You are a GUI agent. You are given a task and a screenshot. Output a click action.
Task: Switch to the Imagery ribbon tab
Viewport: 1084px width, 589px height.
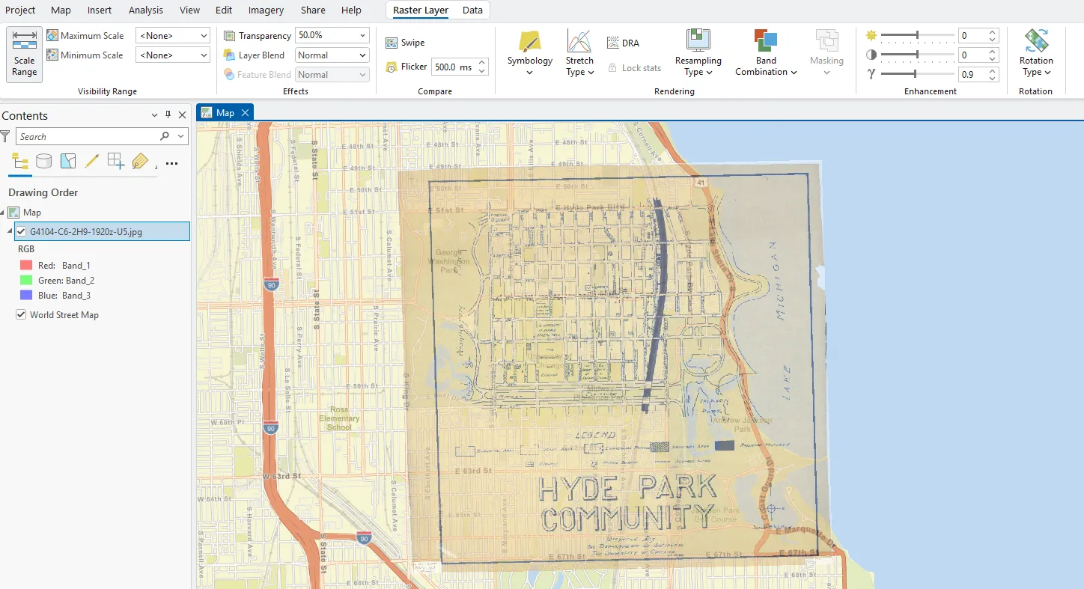point(266,10)
